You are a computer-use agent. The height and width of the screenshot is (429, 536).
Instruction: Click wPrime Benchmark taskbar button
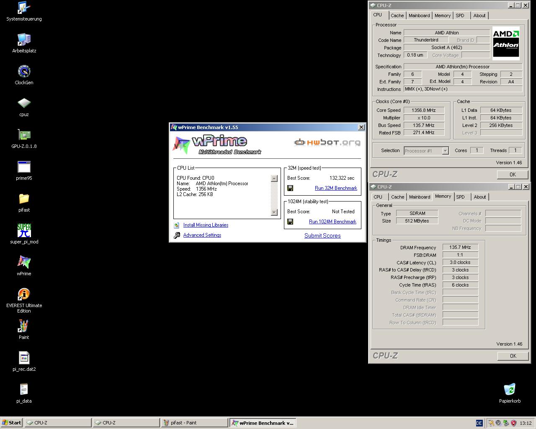click(x=263, y=423)
